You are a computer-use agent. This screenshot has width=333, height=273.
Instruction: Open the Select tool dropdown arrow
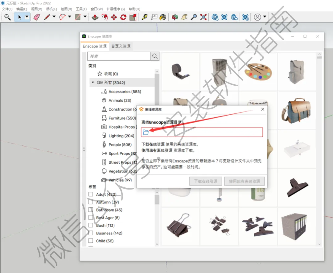click(x=27, y=17)
